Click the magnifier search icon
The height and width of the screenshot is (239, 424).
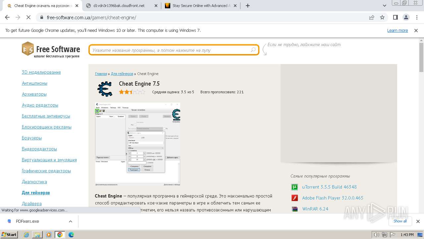[253, 50]
